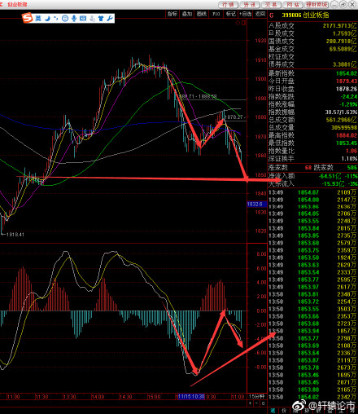Click the 涨家数 68 count

308,168
